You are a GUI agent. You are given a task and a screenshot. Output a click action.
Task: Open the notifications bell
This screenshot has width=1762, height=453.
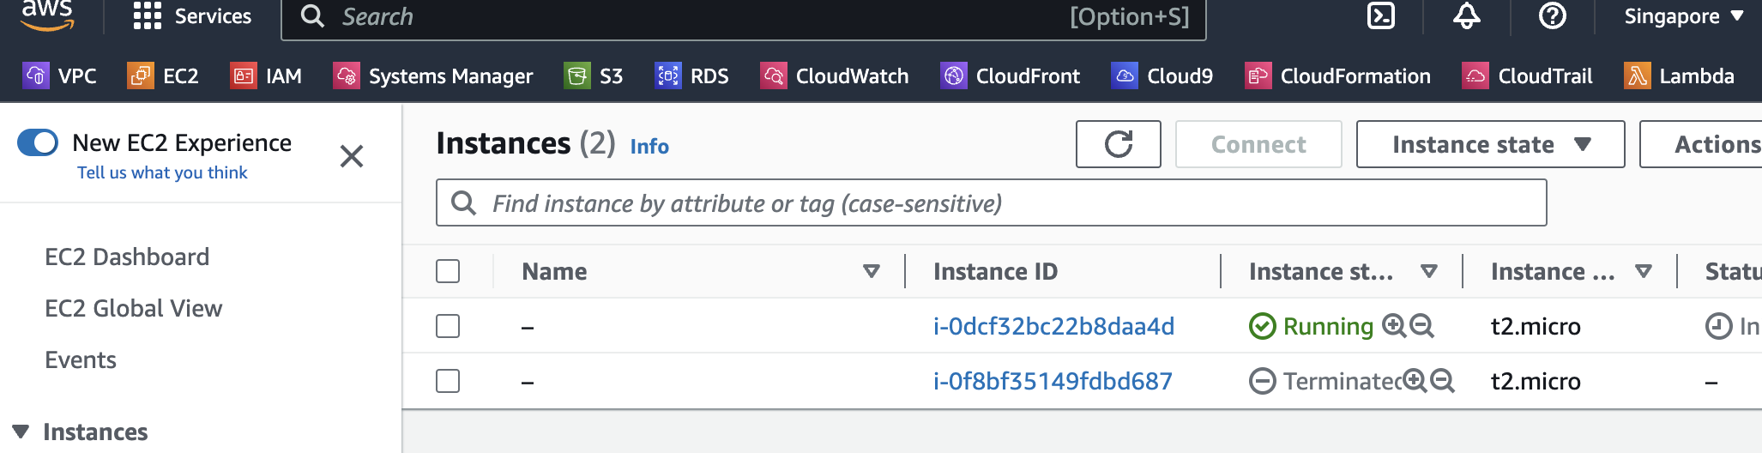coord(1467,15)
